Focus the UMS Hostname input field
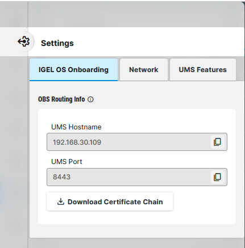Image resolution: width=245 pixels, height=248 pixels. click(x=137, y=142)
